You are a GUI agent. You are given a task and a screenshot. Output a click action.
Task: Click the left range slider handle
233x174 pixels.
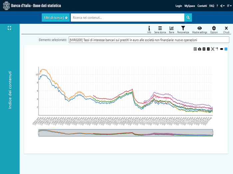pyautogui.click(x=39, y=133)
